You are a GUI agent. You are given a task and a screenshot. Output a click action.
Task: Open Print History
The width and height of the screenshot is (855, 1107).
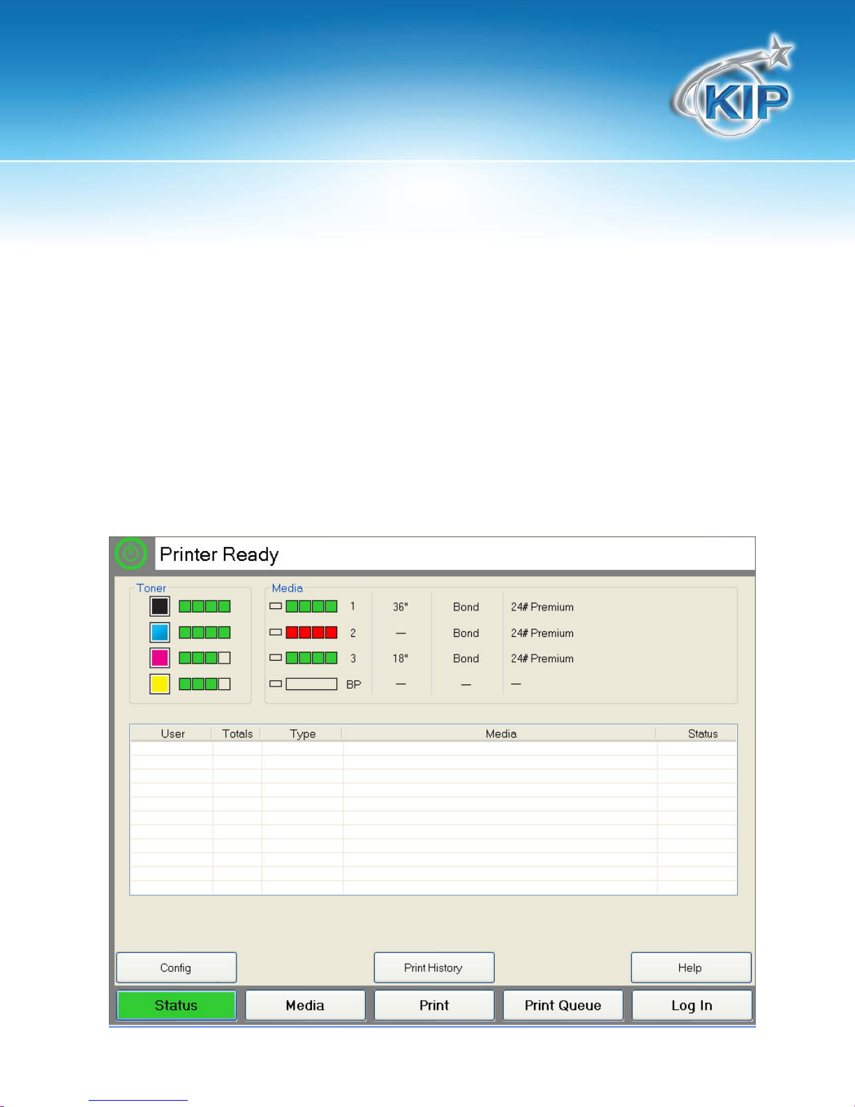tap(434, 967)
